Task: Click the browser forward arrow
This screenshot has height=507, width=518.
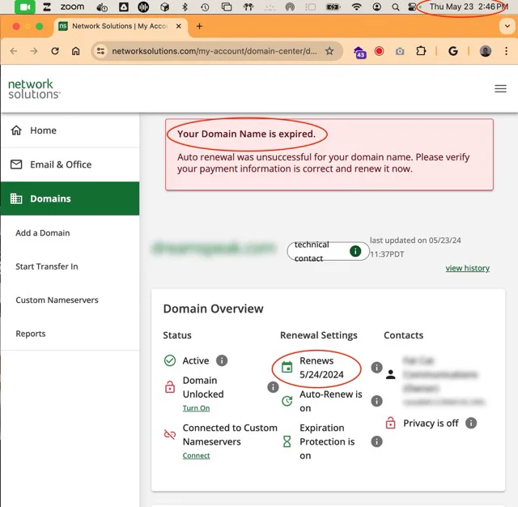Action: tap(34, 51)
